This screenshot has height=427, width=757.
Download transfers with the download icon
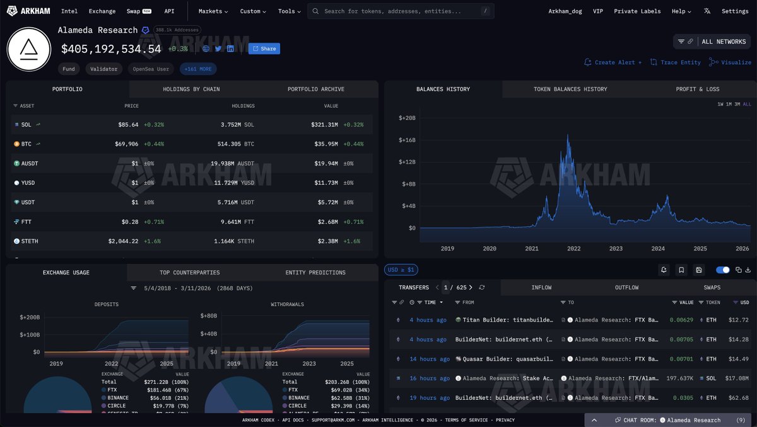[748, 270]
